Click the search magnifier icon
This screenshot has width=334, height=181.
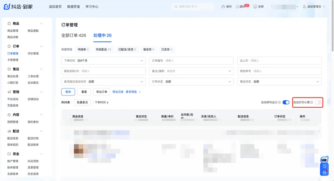176,6
